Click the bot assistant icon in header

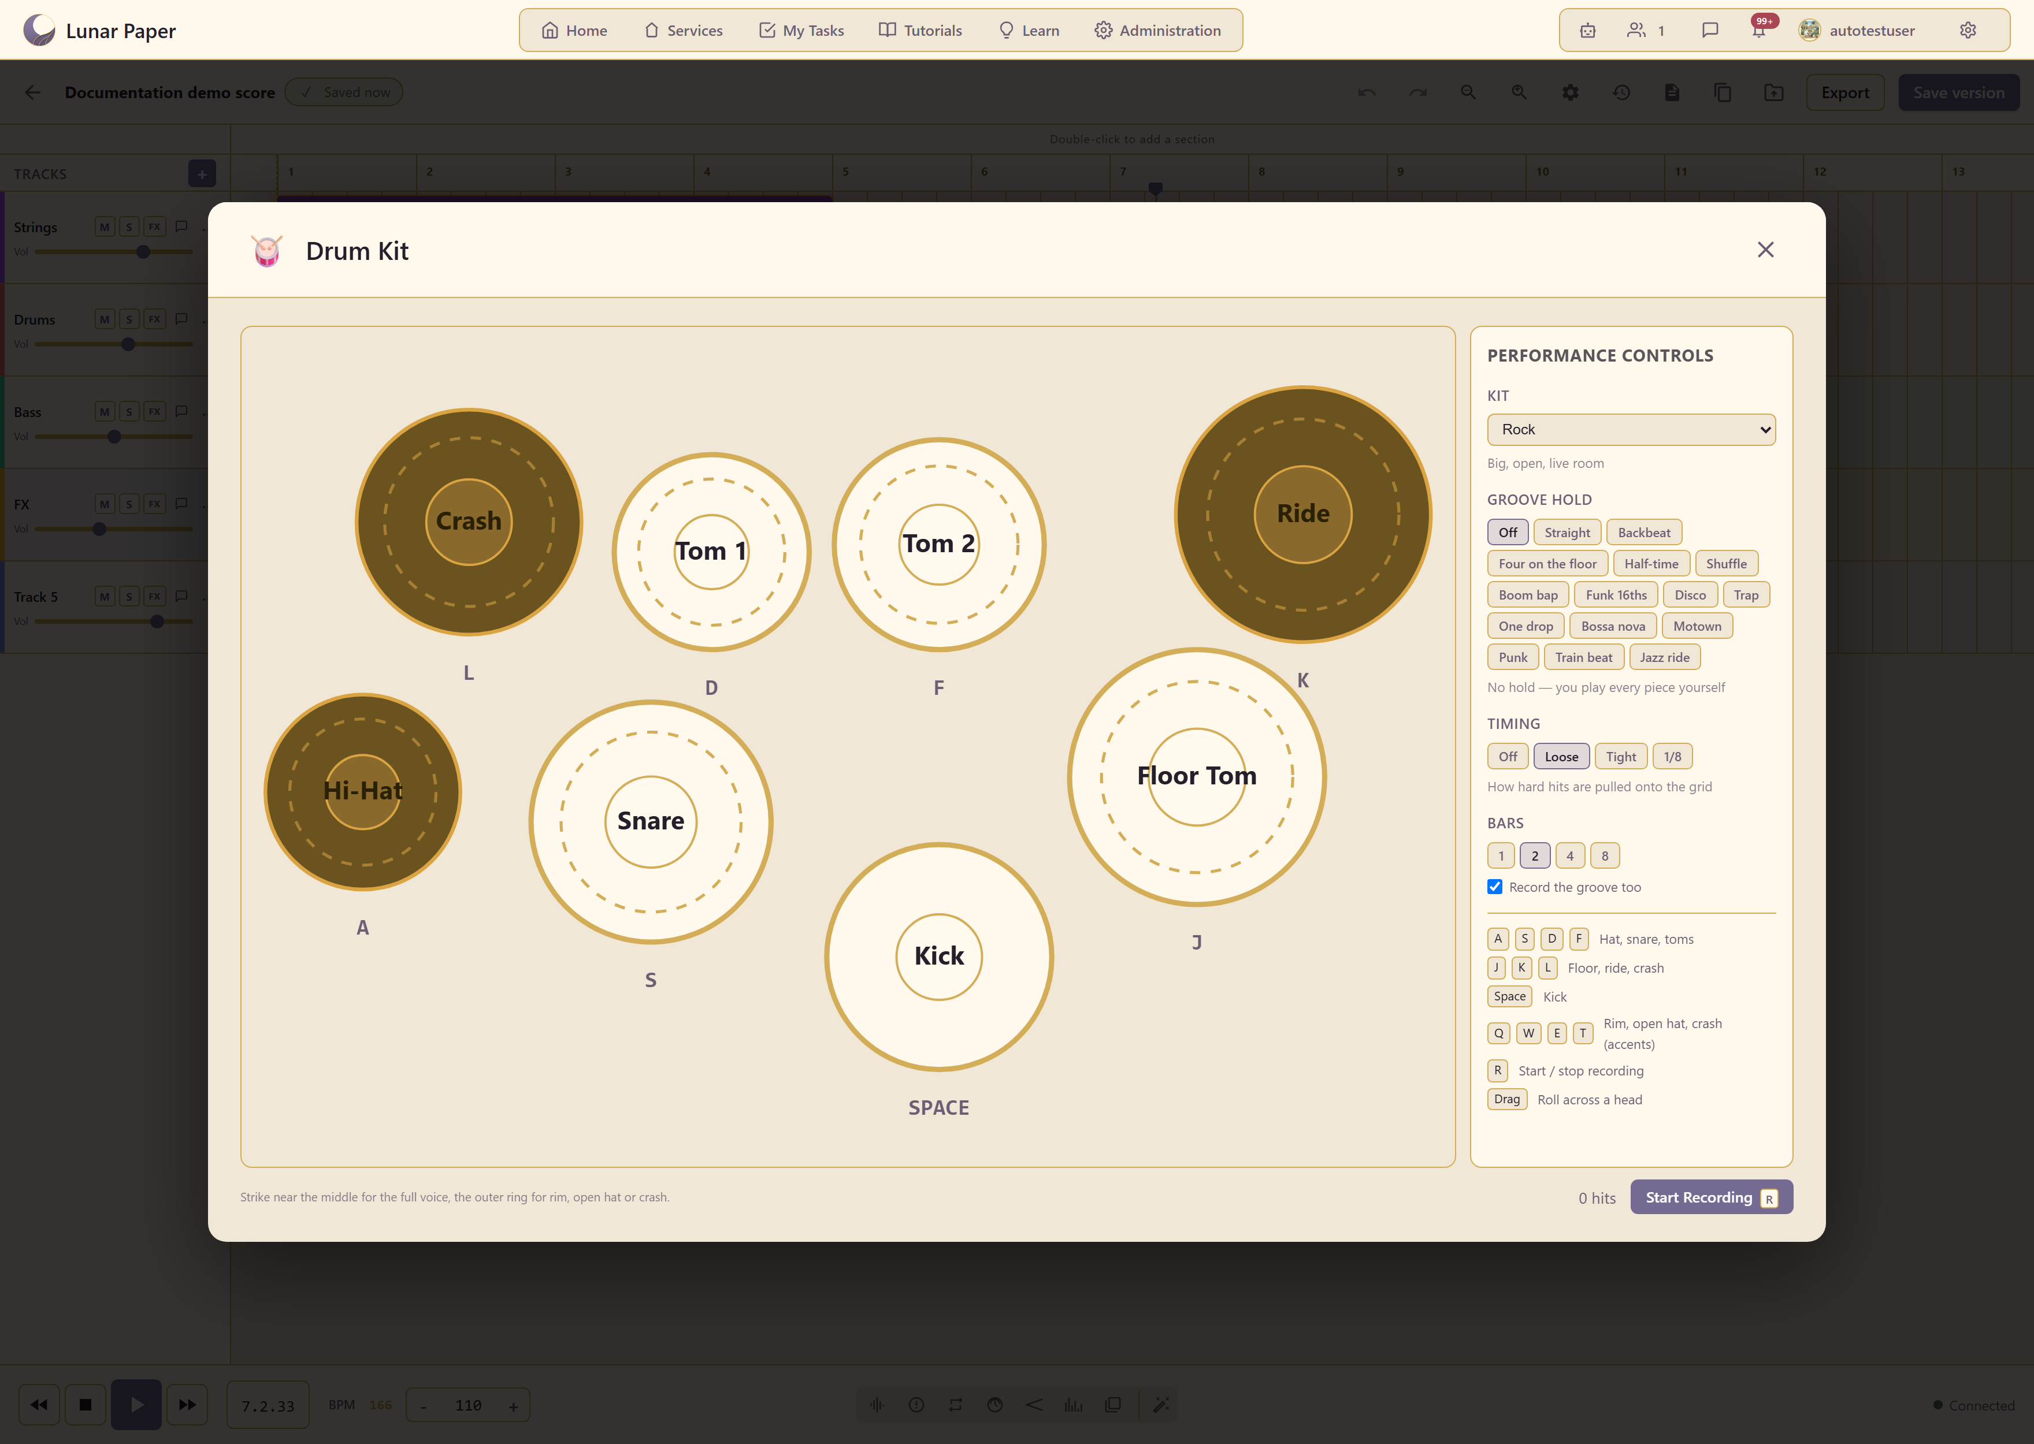tap(1587, 30)
